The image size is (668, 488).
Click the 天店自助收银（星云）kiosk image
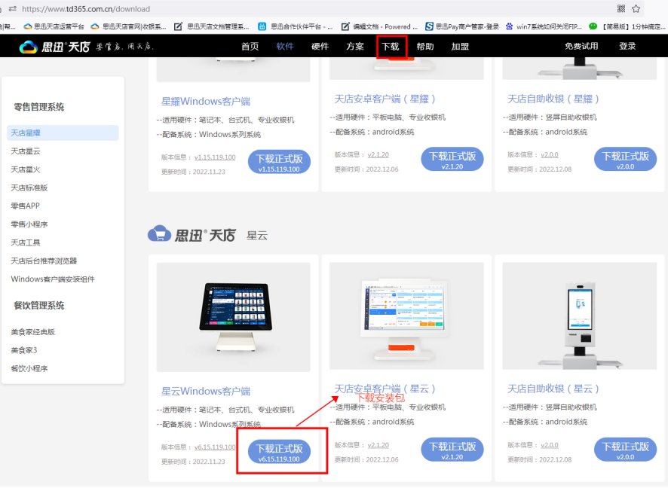click(x=580, y=316)
